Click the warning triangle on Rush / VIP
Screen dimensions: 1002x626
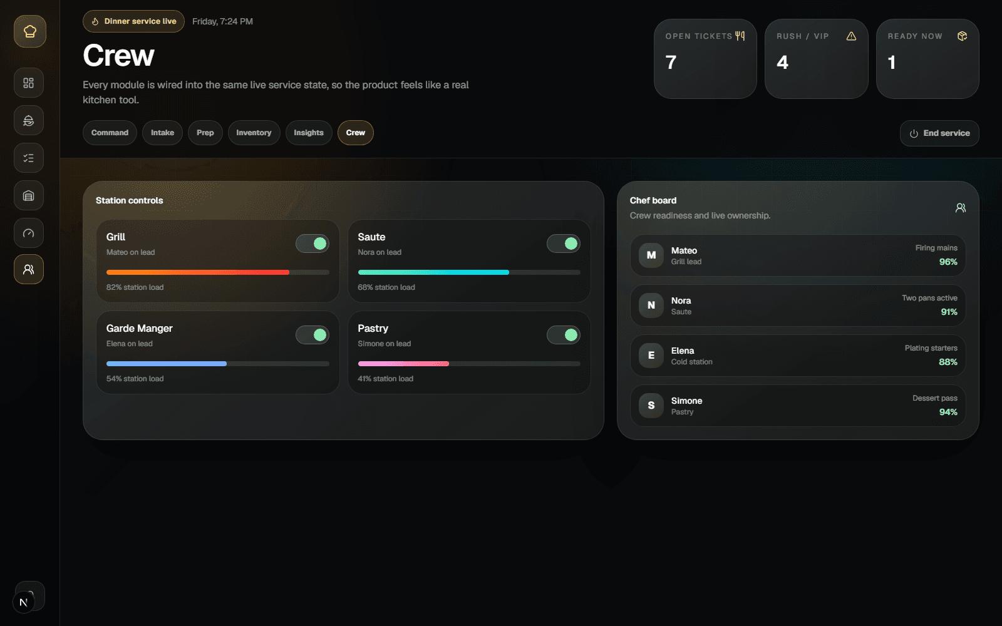click(851, 36)
